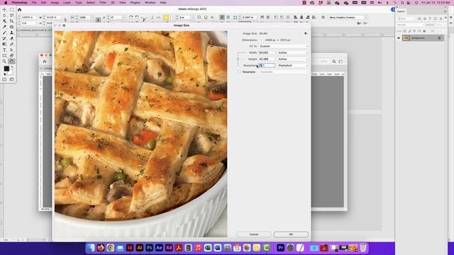The height and width of the screenshot is (255, 454).
Task: Open Finder from the Dock
Action: (x=91, y=248)
